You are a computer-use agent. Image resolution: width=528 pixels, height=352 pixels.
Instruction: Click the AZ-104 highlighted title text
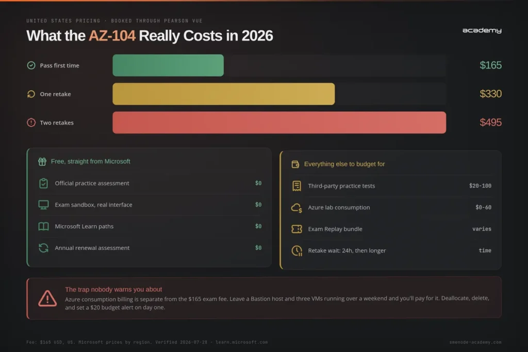pos(112,36)
